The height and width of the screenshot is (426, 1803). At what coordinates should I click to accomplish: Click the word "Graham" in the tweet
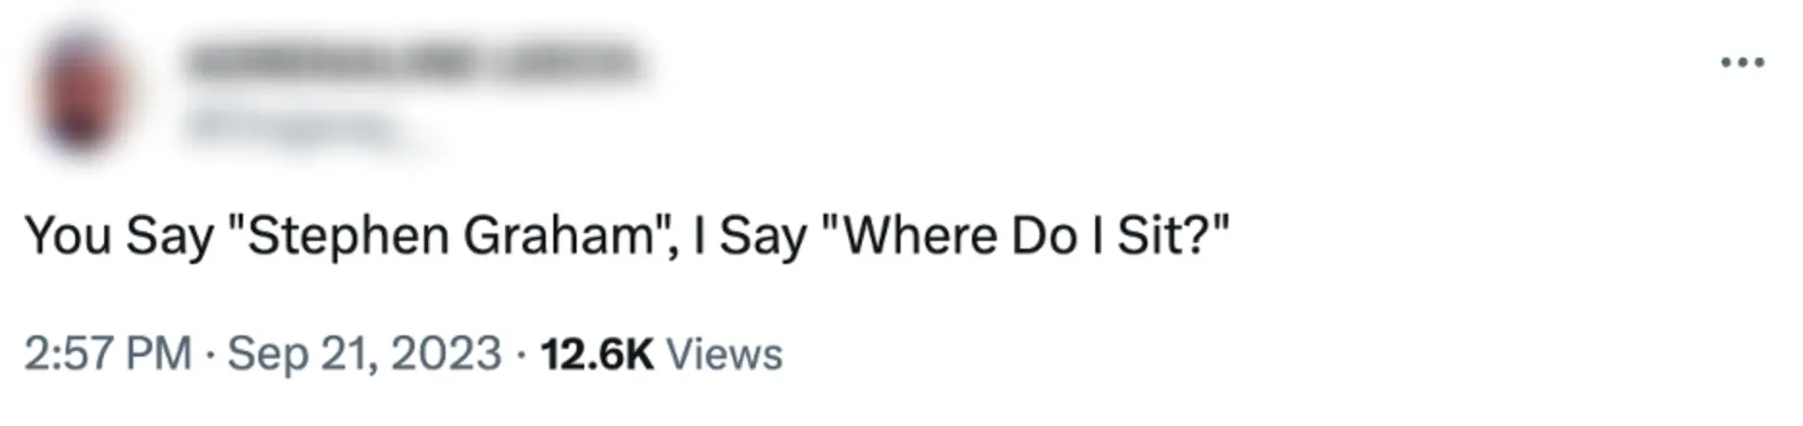point(559,236)
